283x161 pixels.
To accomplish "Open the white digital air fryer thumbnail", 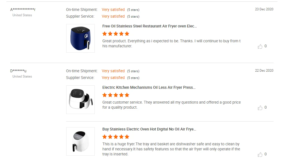I will [x=80, y=141].
